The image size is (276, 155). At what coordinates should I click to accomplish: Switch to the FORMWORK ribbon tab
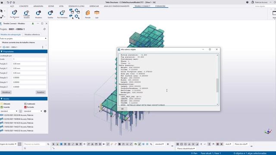(160, 6)
